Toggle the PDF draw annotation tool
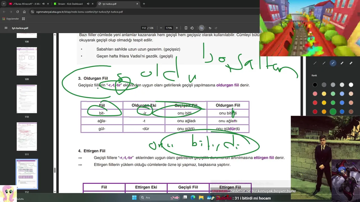360x202 pixels. point(201,28)
